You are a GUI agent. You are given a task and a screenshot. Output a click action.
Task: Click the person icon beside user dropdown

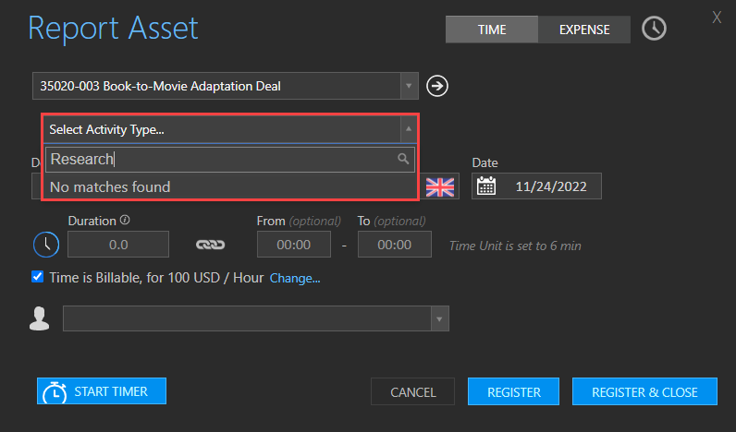(40, 318)
